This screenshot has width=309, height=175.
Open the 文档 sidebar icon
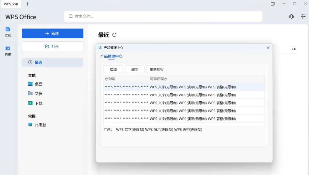(8, 32)
